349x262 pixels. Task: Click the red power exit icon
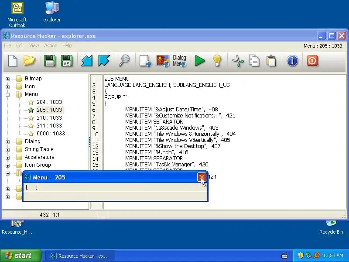pos(312,61)
